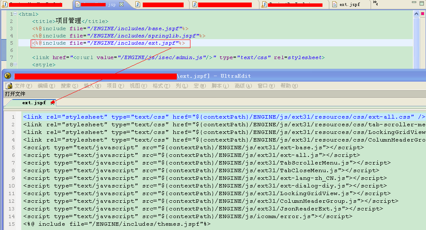Click the ext-base.js script line
The image size is (426, 230).
coord(193,148)
